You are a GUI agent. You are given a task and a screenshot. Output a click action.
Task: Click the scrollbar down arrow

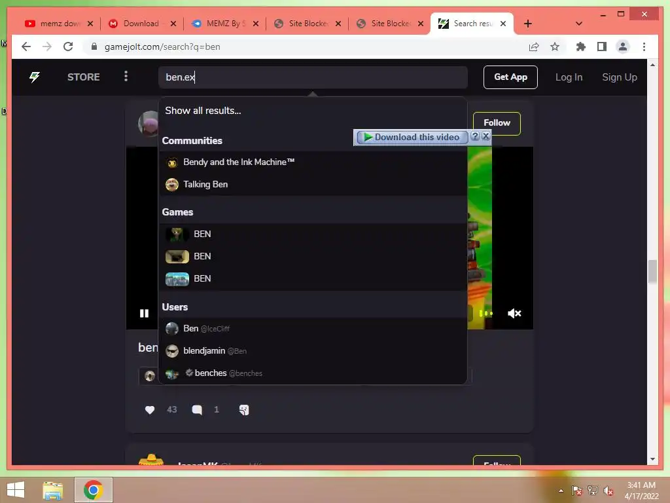coord(652,459)
